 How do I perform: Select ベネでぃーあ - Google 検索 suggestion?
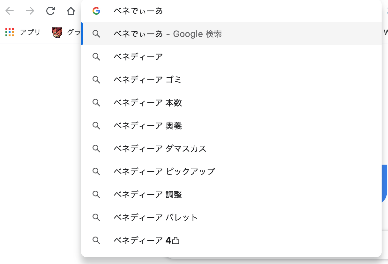[x=168, y=34]
